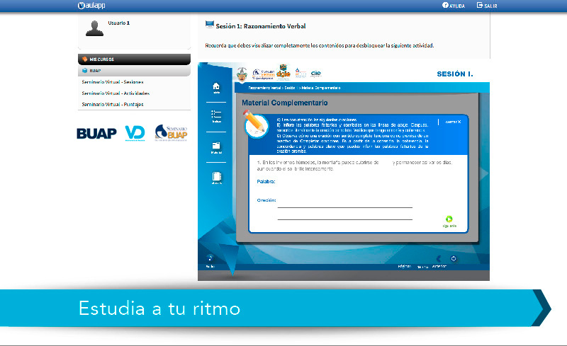Open the Ayuda help icon
567x346 pixels.
(x=445, y=5)
